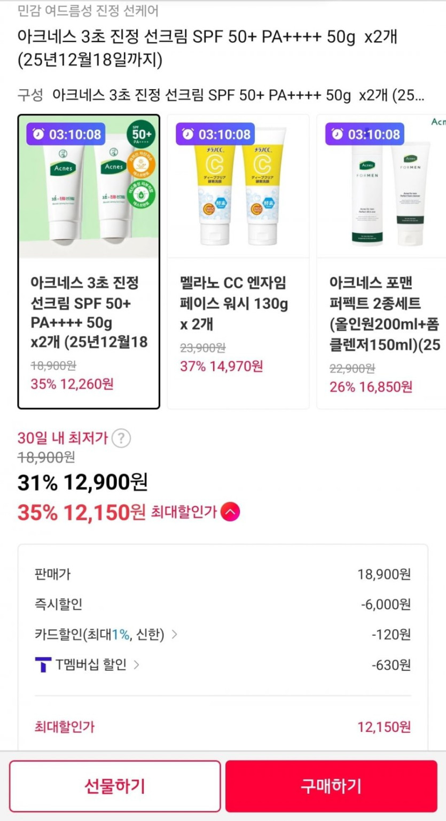Click the 구성 option selection row

(222, 96)
